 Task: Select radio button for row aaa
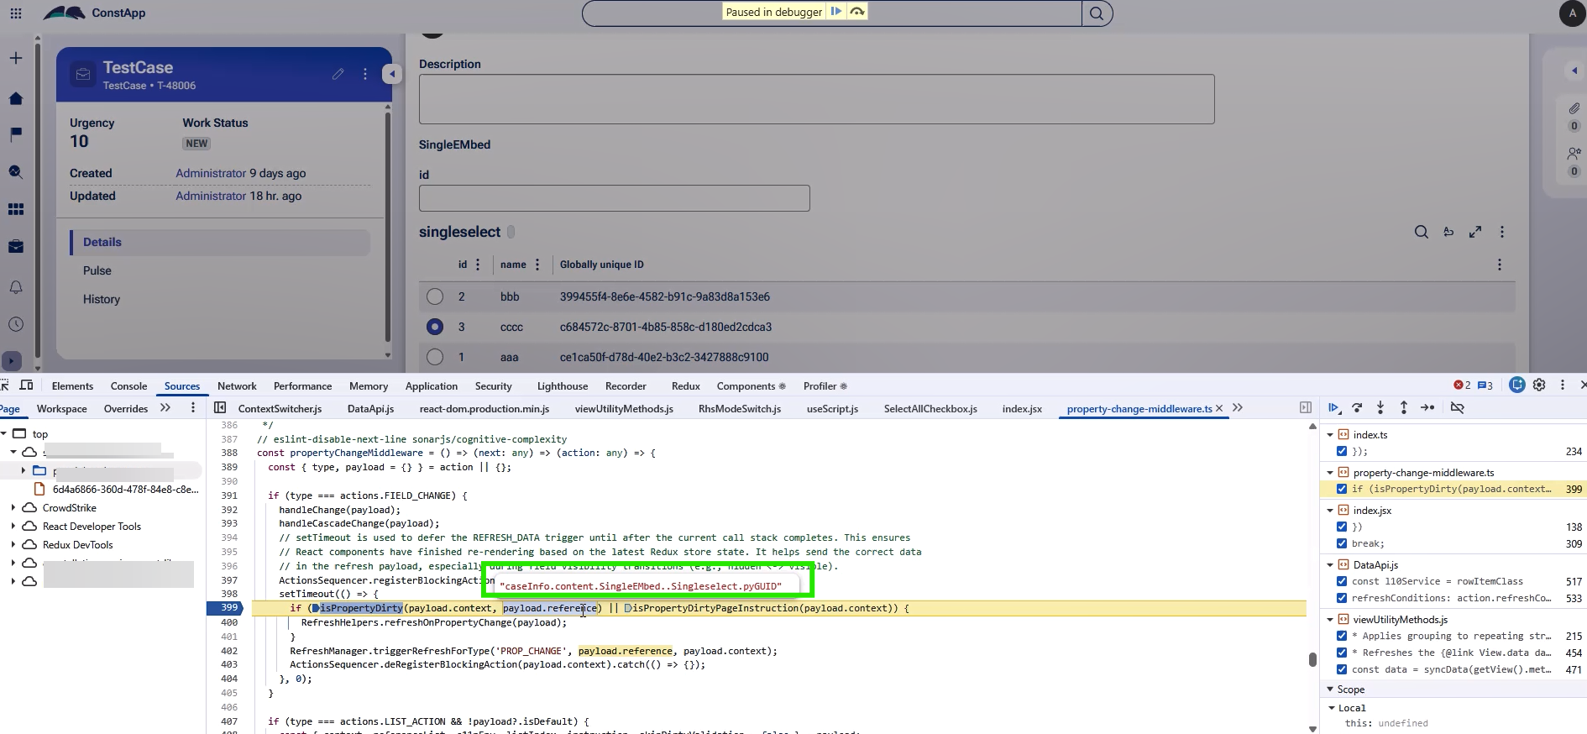(434, 357)
